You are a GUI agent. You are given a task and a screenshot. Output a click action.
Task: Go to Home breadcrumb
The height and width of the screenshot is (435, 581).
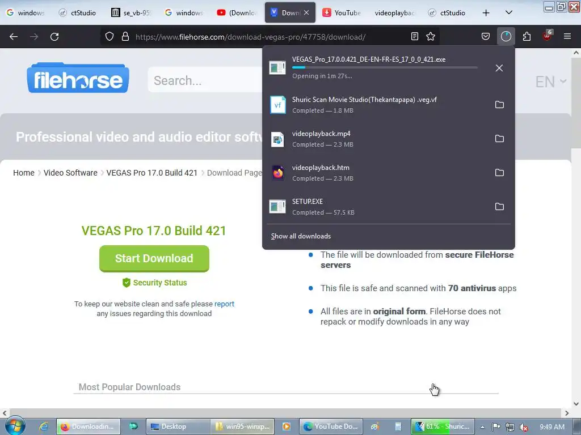coord(24,173)
